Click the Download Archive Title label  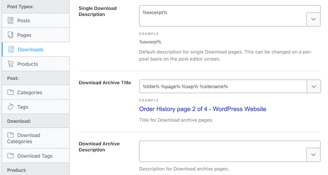pyautogui.click(x=105, y=83)
